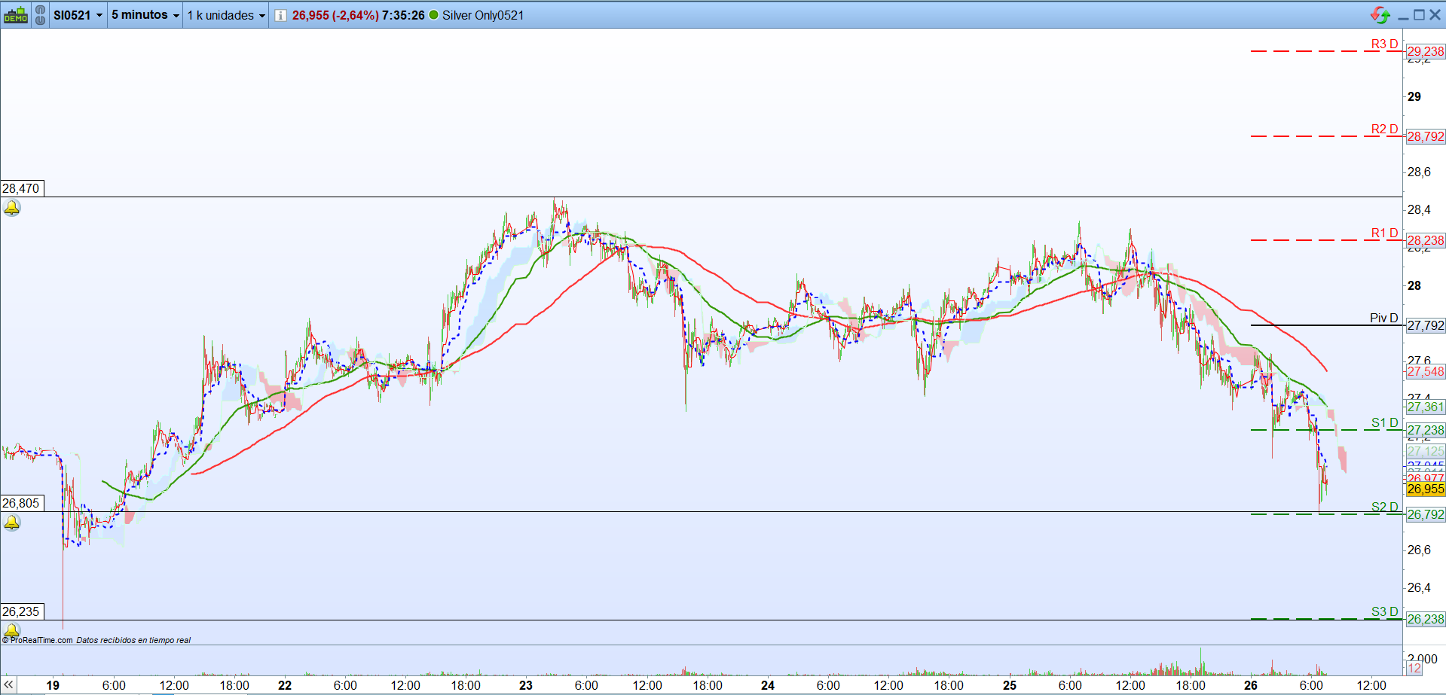Viewport: 1446px width, 695px height.
Task: Click the R3 D pivot label
Action: pos(1384,44)
